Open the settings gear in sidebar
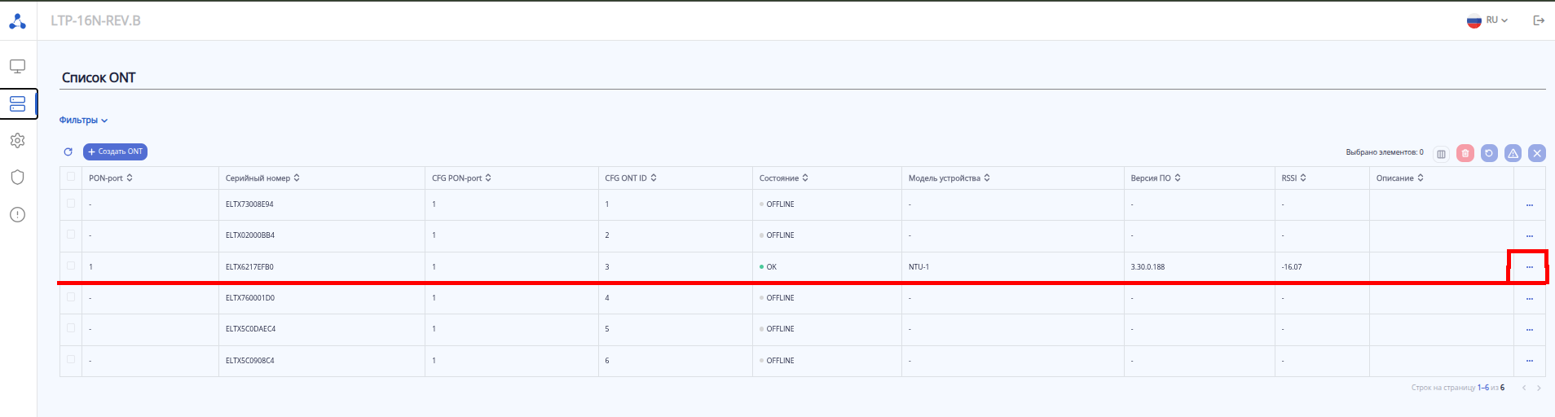This screenshot has width=1555, height=417. pos(17,140)
